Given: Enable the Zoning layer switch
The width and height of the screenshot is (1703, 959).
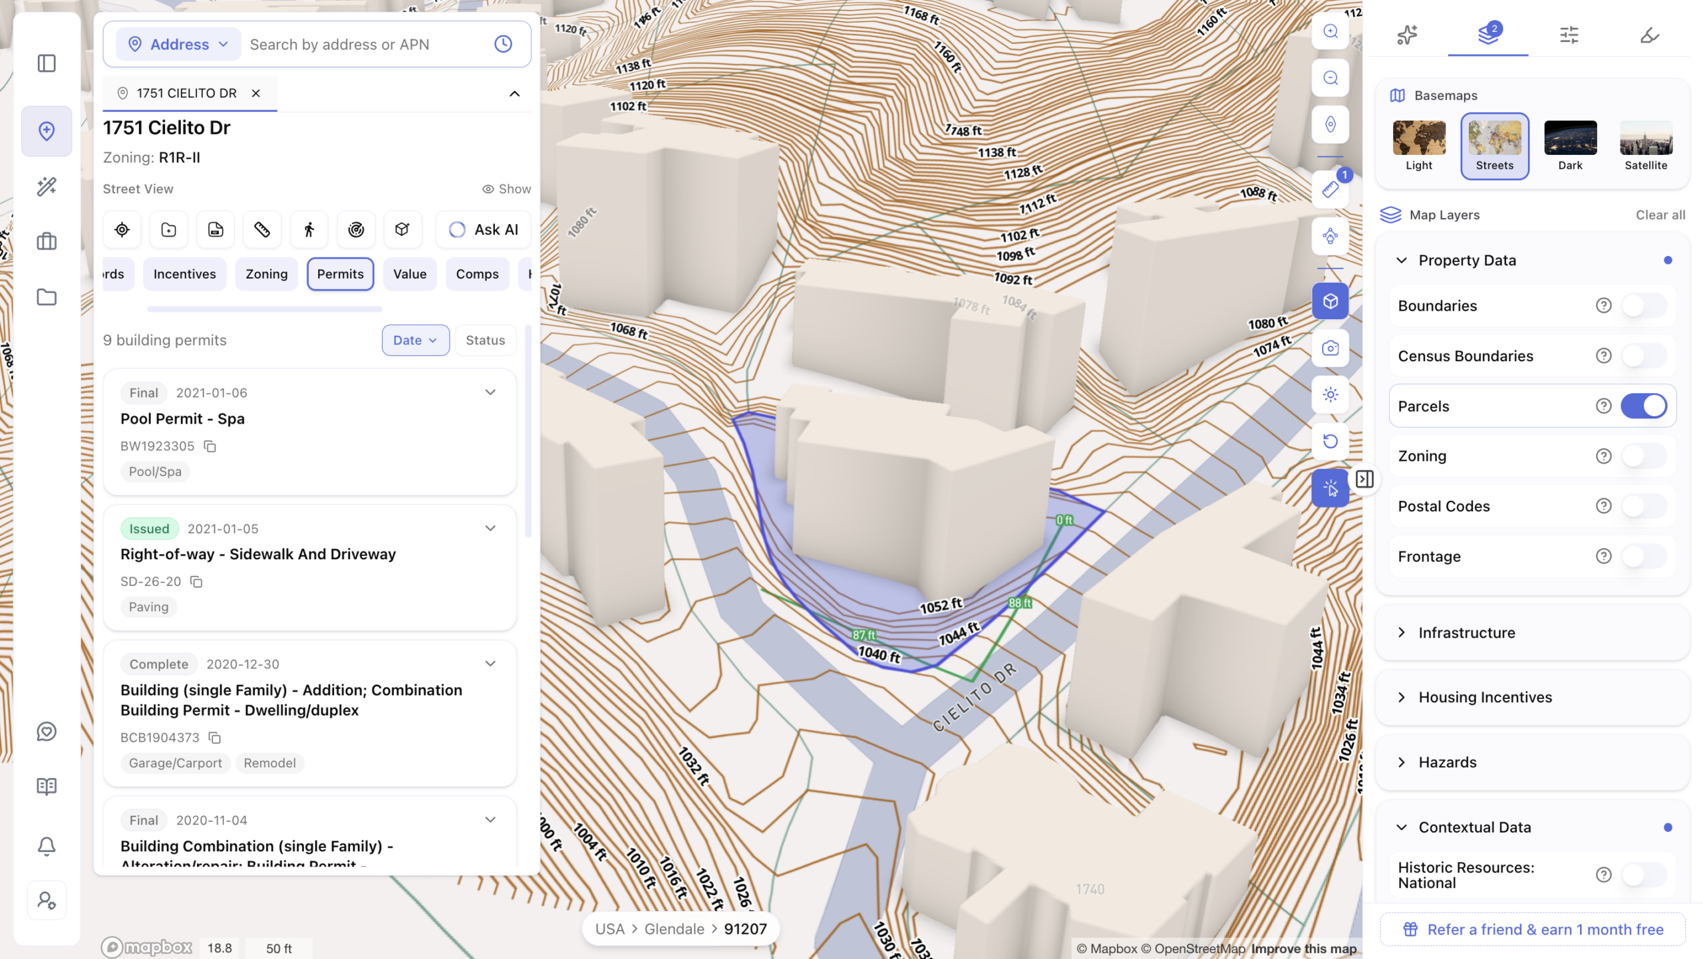Looking at the screenshot, I should [x=1643, y=456].
